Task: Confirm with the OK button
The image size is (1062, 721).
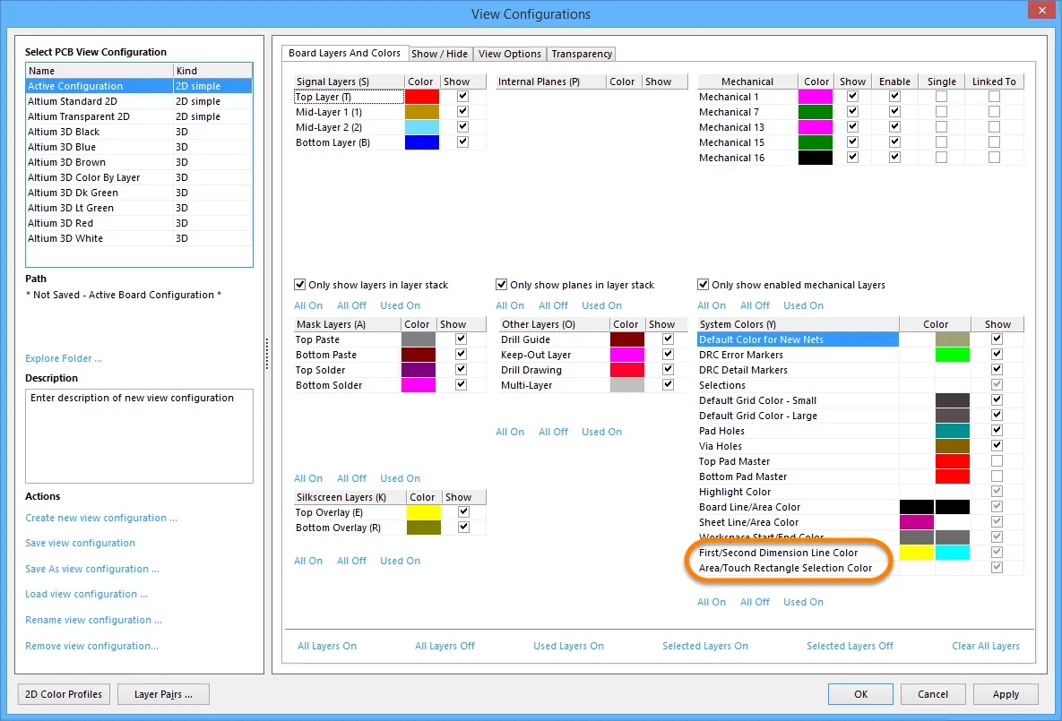Action: (860, 694)
